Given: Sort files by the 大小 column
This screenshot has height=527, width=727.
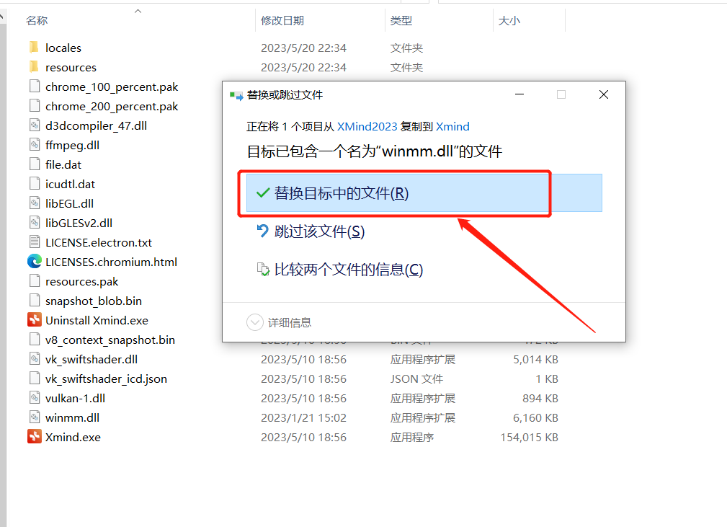Looking at the screenshot, I should coord(509,20).
